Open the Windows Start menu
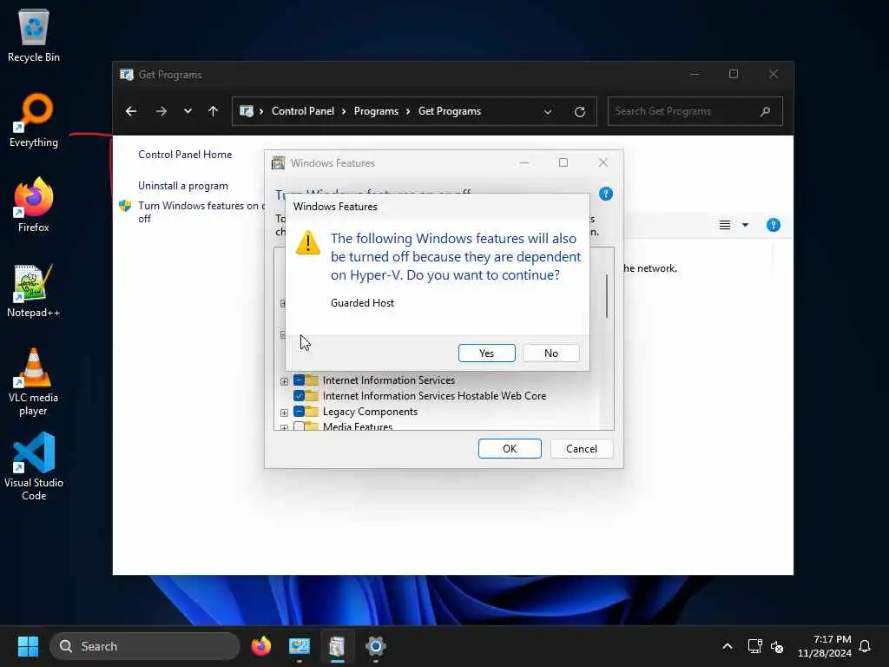This screenshot has height=667, width=889. [28, 646]
